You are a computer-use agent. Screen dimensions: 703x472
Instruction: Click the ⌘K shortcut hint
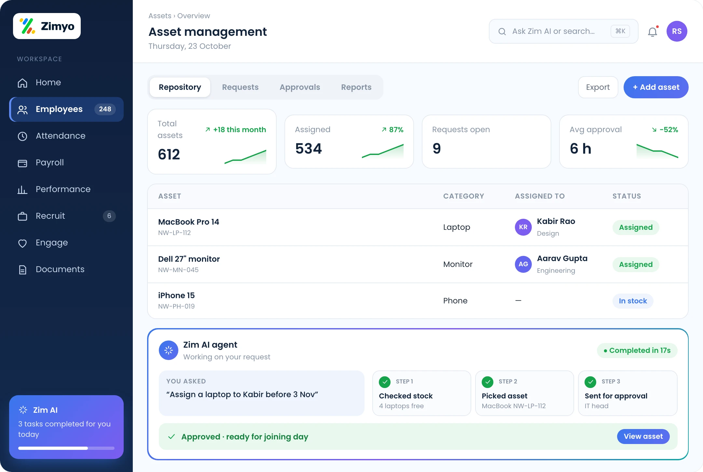click(620, 31)
